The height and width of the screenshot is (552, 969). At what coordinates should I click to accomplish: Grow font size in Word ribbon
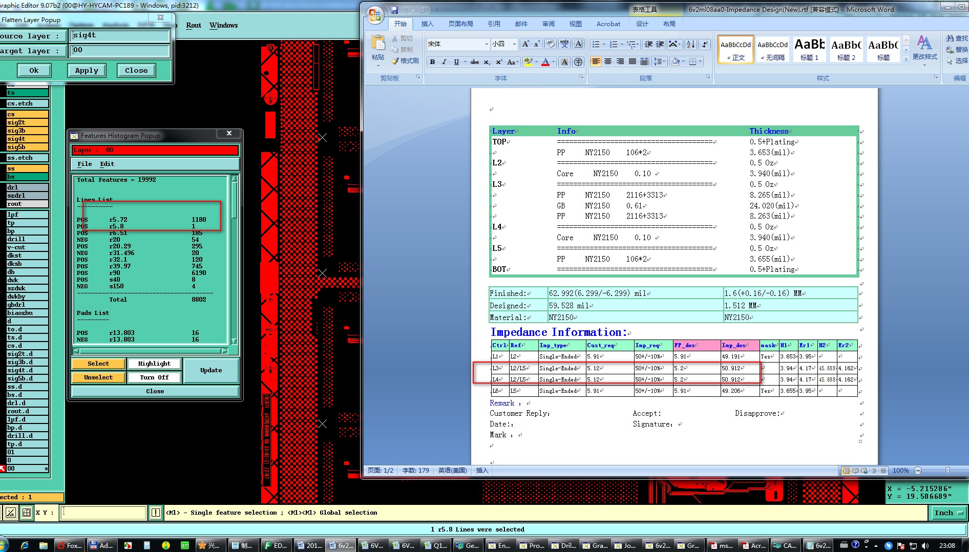pyautogui.click(x=525, y=44)
